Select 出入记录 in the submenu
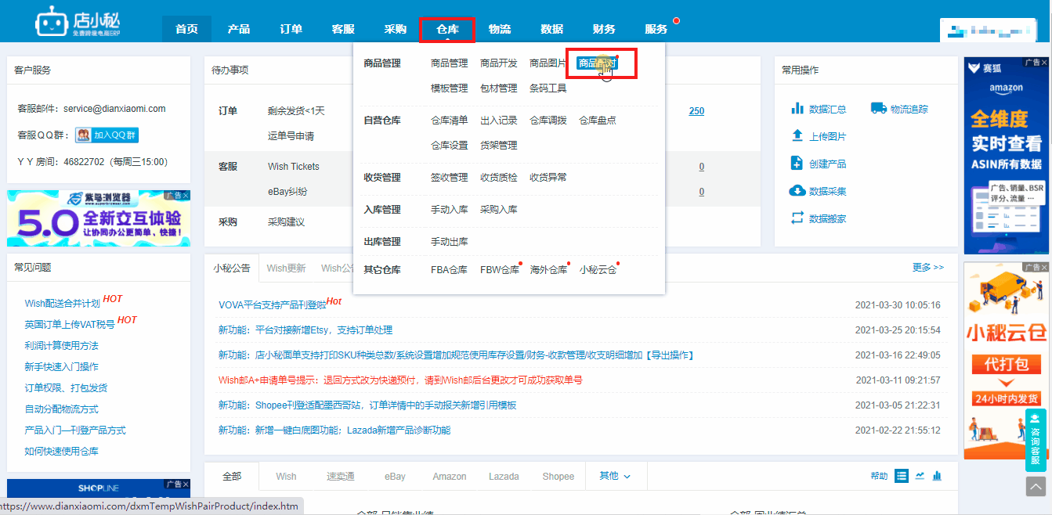Viewport: 1052px width, 515px height. click(x=498, y=121)
